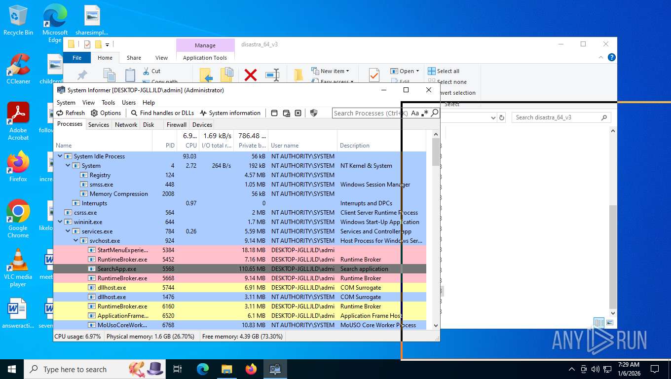Open Options gear in System Informer
This screenshot has width=671, height=379.
pyautogui.click(x=106, y=113)
